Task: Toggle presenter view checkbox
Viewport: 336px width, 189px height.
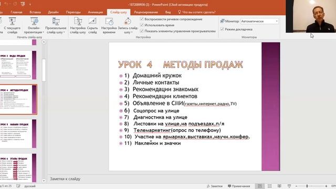Action: pos(222,29)
